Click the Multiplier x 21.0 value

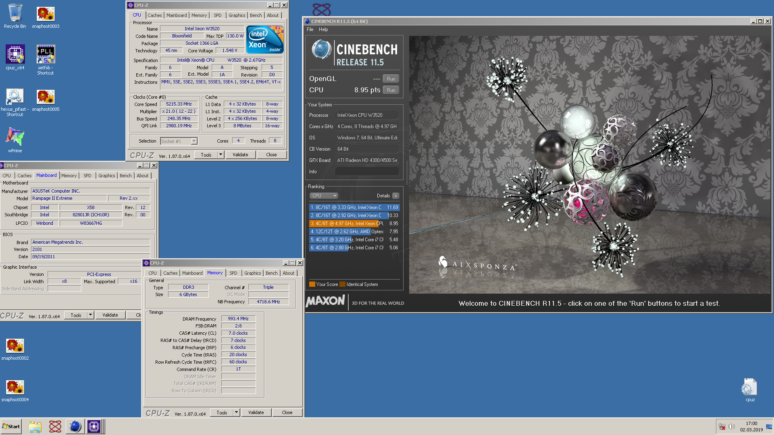[179, 111]
